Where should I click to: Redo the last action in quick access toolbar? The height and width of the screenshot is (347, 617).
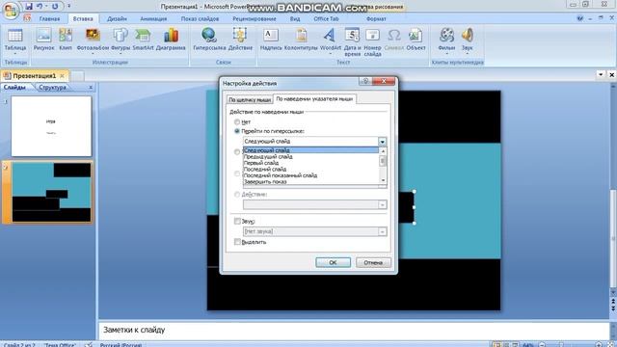pyautogui.click(x=55, y=7)
